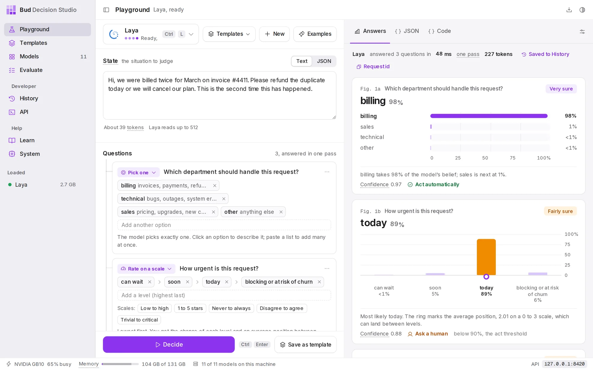Remove the 'today' scale level

tap(227, 282)
